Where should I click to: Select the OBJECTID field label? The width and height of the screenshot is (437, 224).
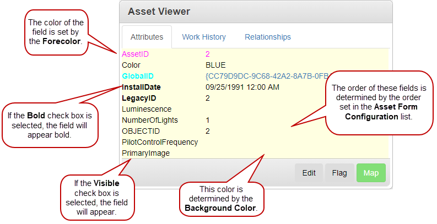tap(140, 131)
